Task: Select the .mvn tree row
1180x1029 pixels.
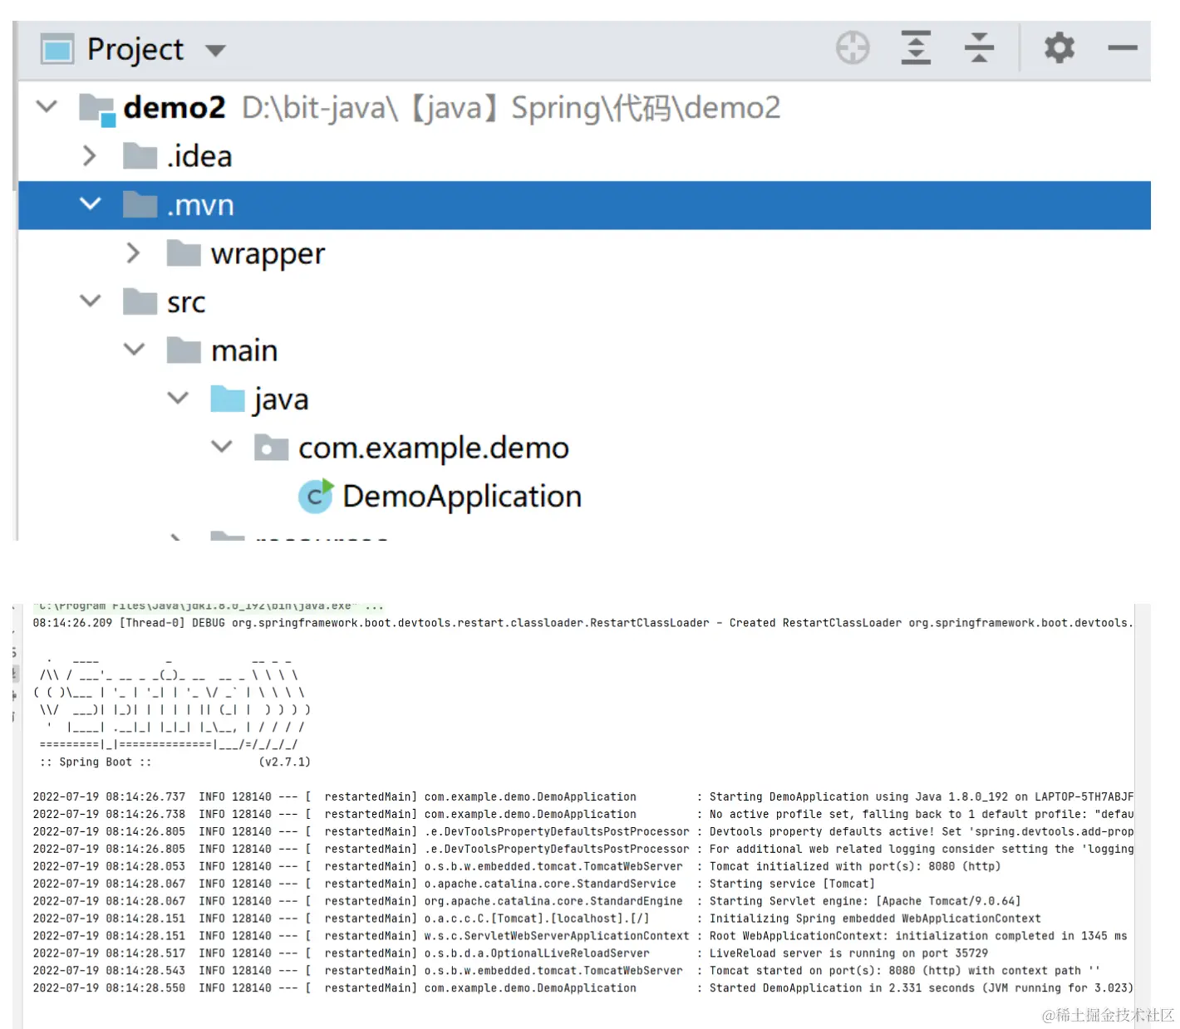Action: pyautogui.click(x=584, y=205)
